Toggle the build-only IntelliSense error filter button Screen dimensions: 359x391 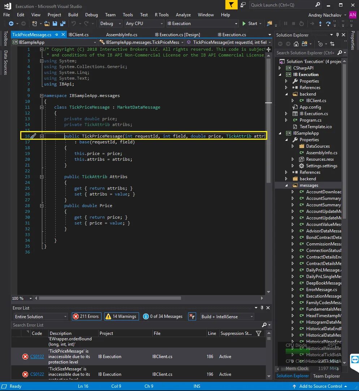tap(192, 316)
